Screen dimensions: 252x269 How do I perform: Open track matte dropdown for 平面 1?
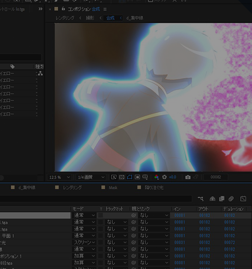tap(117, 236)
